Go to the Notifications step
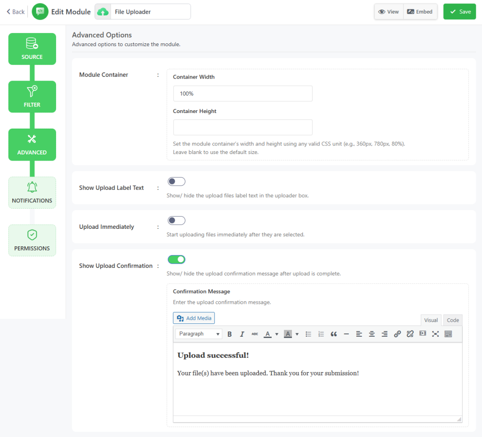Viewport: 482px width, 437px height. point(32,193)
